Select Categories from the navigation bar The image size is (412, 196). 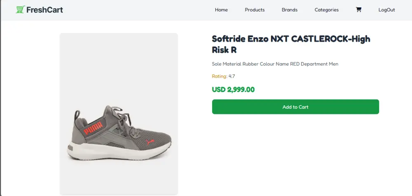click(326, 10)
